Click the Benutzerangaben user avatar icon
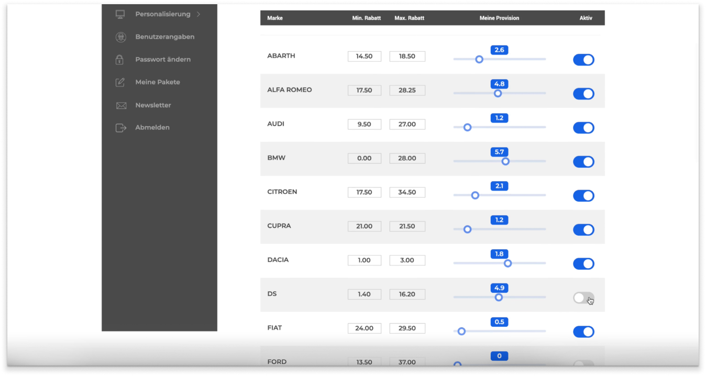Screen dimensions: 706x376 point(120,37)
